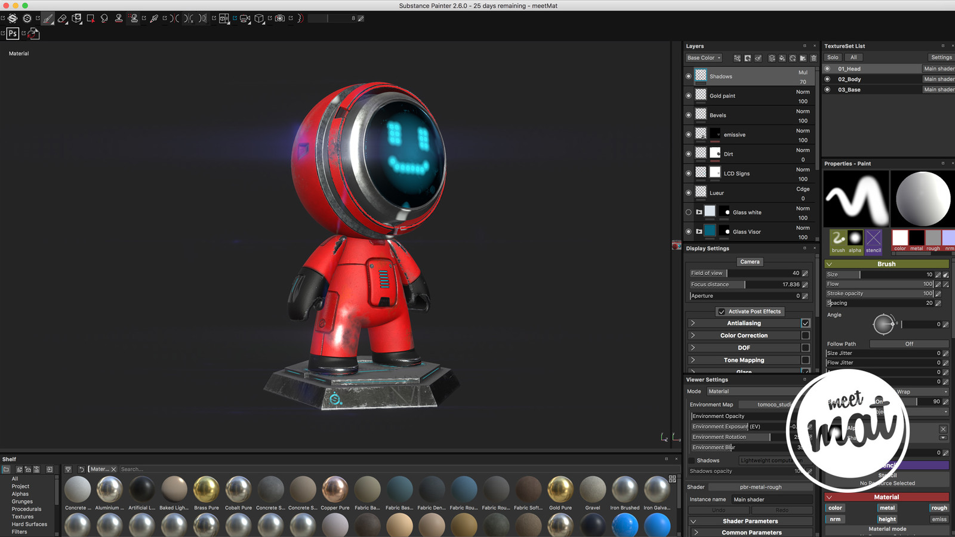Select the alpha property thumbnail

[855, 239]
